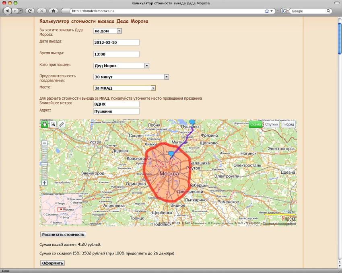The image size is (342, 273).
Task: Open the bookmark star dropdown arrow
Action: point(272,11)
